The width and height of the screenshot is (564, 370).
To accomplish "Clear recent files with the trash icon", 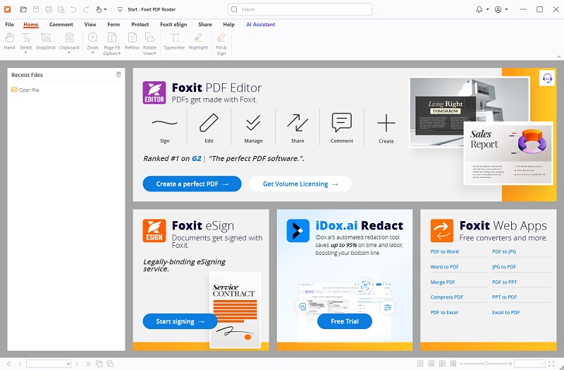I will click(118, 74).
